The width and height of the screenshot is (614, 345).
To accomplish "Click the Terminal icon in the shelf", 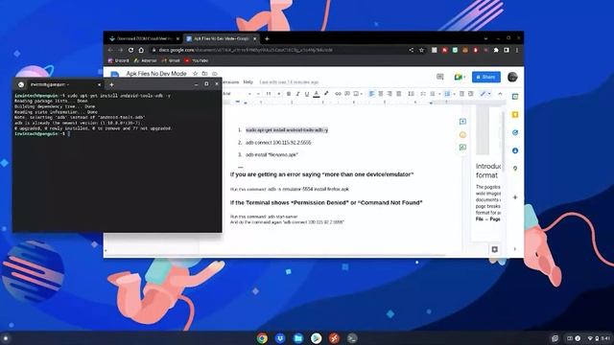I will coord(352,338).
